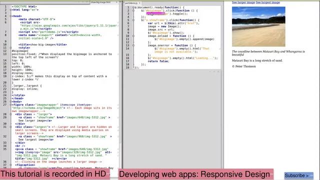Click the 'var url = $(this).attr' line
The image size is (320, 180).
pyautogui.click(x=173, y=23)
